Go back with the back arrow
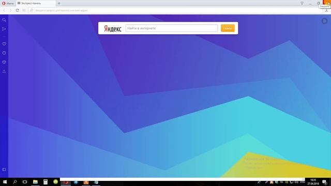 tap(4, 10)
